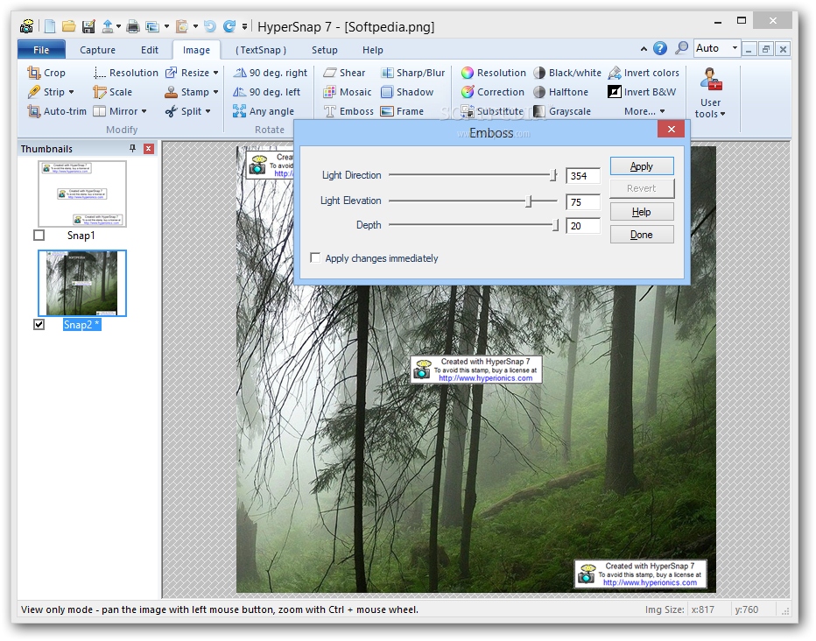This screenshot has height=641, width=816.
Task: Open the More... colors dropdown
Action: [644, 111]
